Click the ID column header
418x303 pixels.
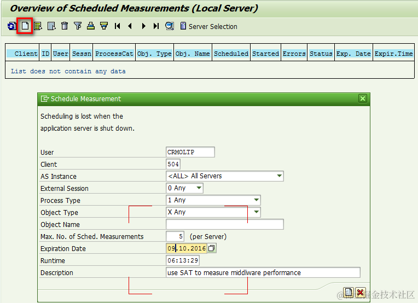(x=45, y=54)
